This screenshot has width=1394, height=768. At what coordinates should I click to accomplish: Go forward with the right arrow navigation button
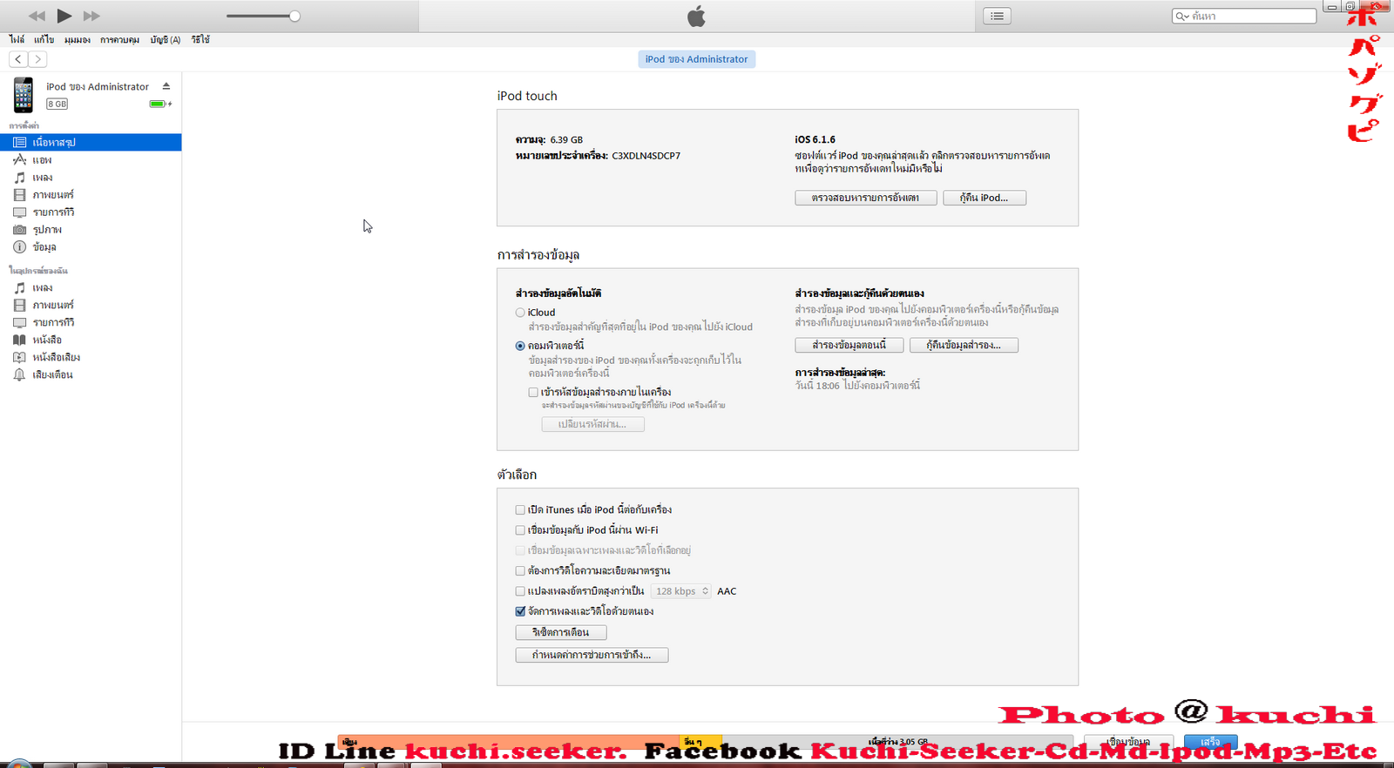point(37,59)
